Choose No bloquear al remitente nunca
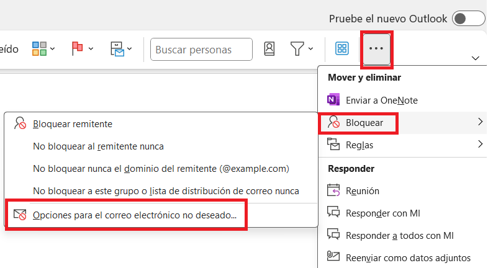The width and height of the screenshot is (488, 268). click(x=98, y=146)
